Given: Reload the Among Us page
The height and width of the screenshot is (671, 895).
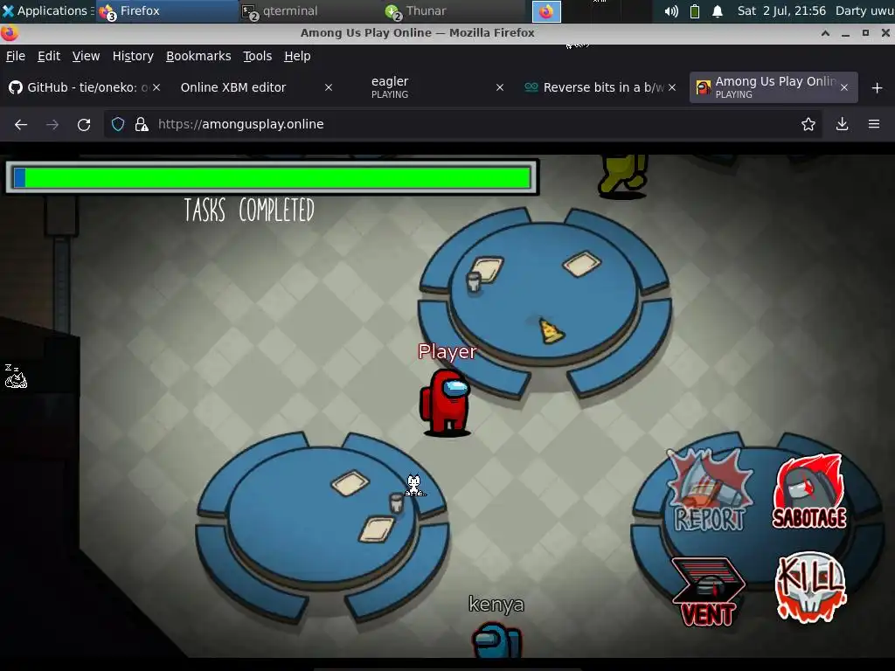Looking at the screenshot, I should [x=84, y=124].
